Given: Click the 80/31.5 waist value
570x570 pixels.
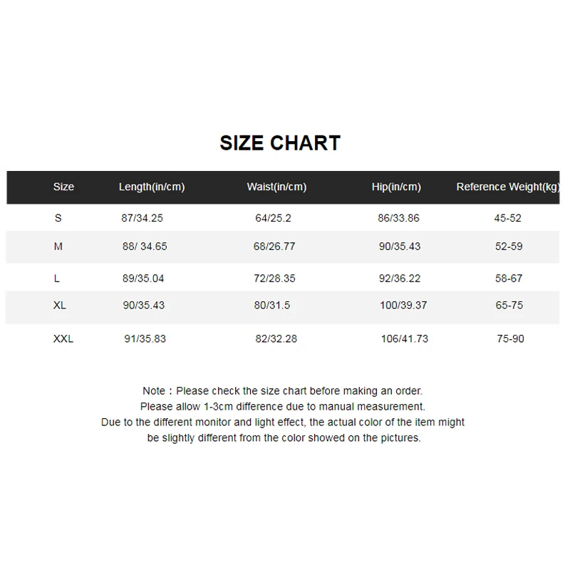Looking at the screenshot, I should click(272, 305).
